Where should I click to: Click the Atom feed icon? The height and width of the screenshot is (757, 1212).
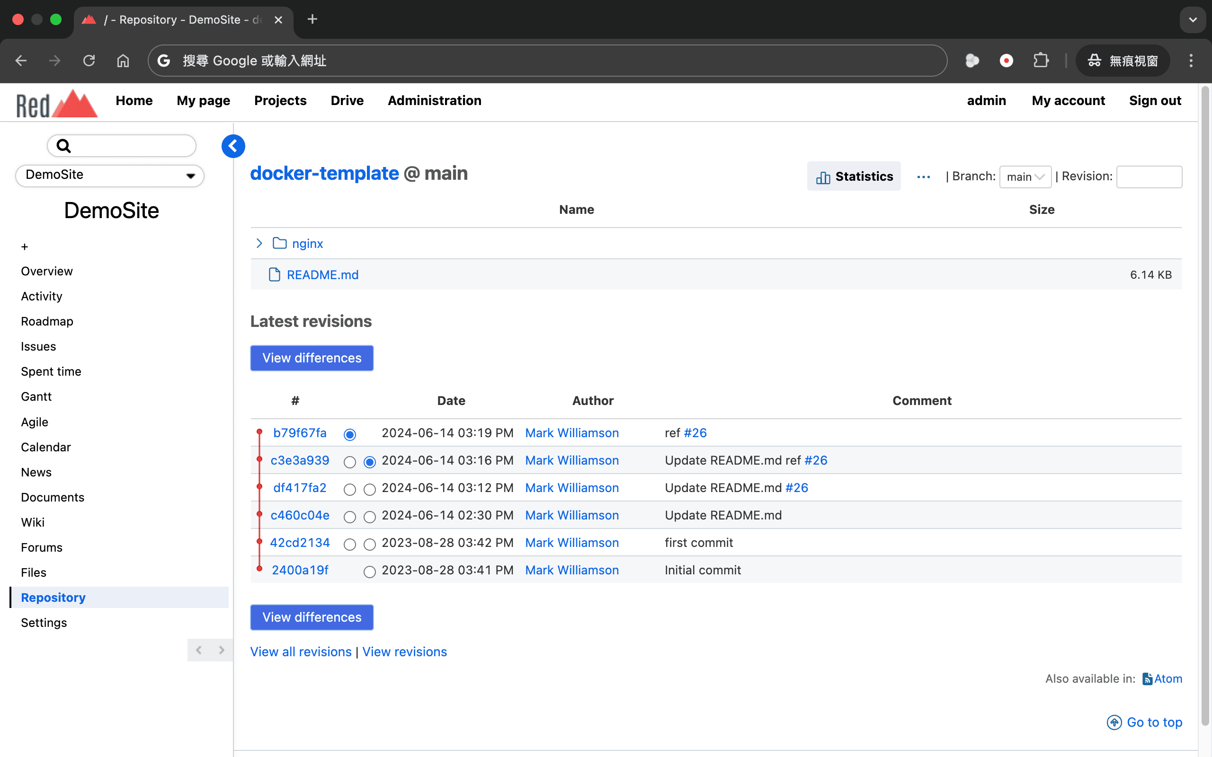pyautogui.click(x=1147, y=679)
